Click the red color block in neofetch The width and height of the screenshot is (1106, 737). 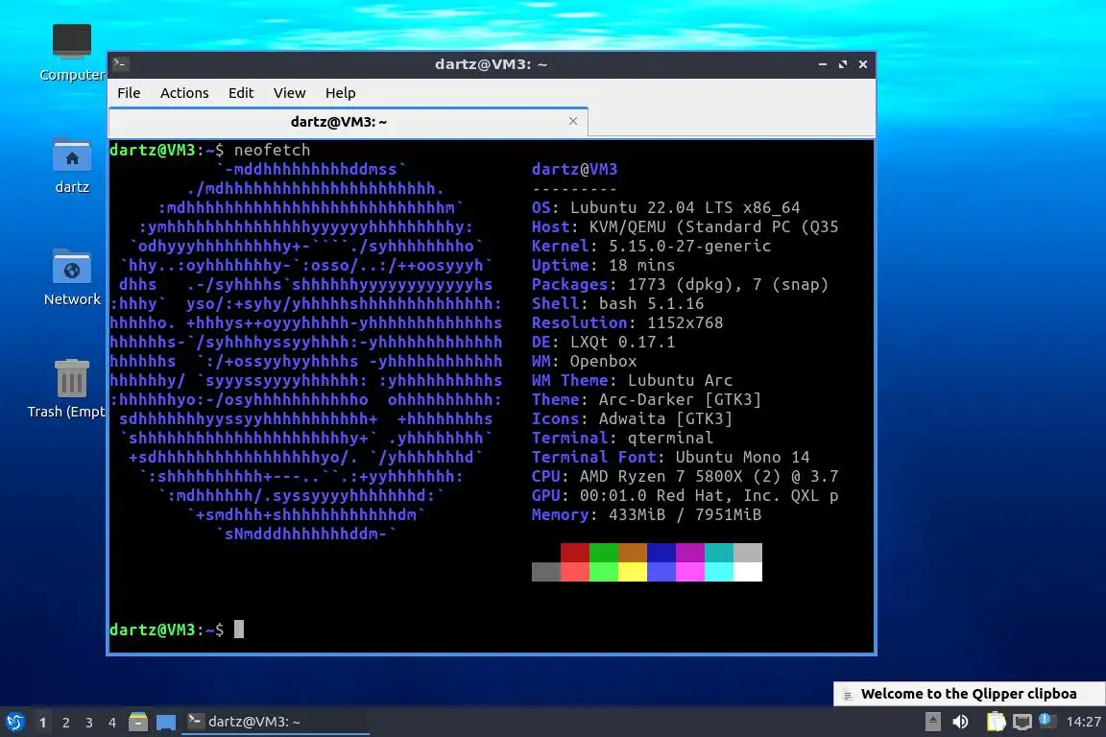coord(575,552)
